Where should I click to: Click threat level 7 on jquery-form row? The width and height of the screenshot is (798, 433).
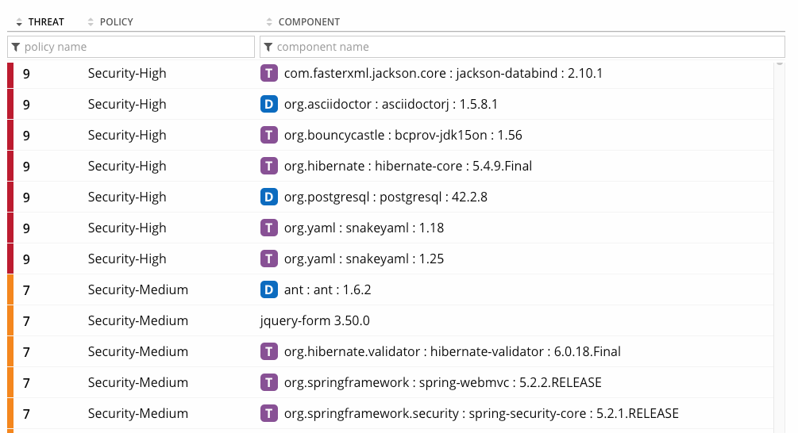click(26, 321)
